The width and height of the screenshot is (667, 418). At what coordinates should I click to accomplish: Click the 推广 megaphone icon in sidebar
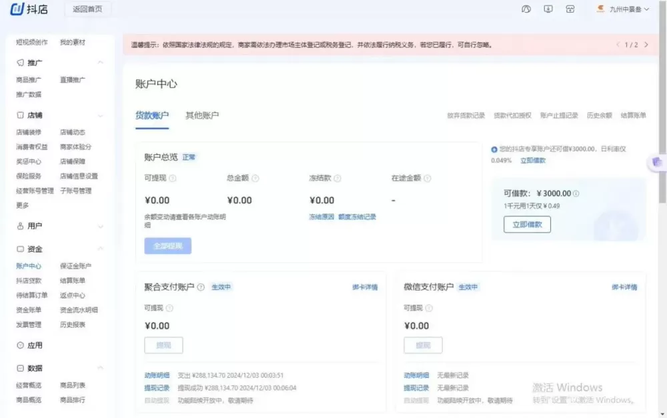20,63
